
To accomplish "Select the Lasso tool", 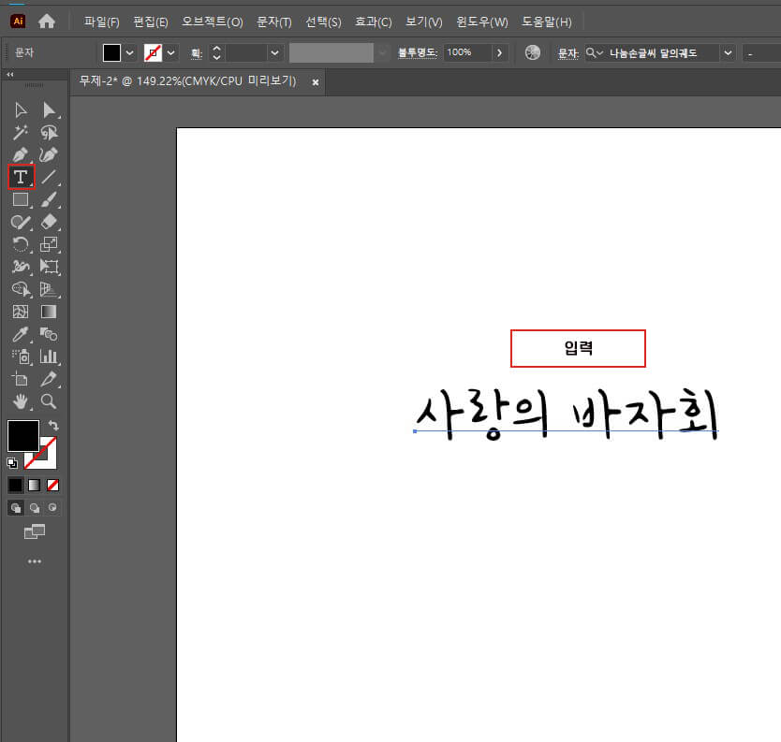I will click(x=49, y=132).
